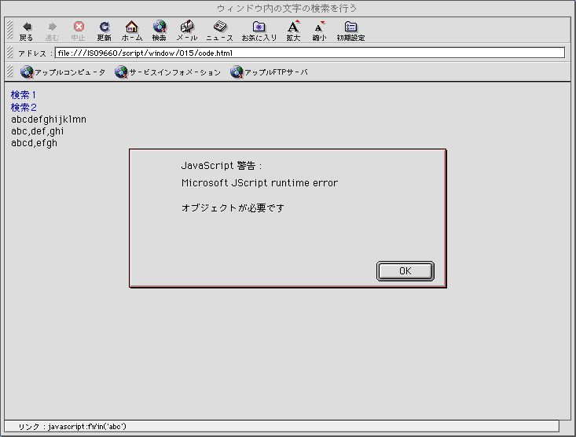Open the ホーム home page icon
Image resolution: width=576 pixels, height=437 pixels.
[x=132, y=31]
